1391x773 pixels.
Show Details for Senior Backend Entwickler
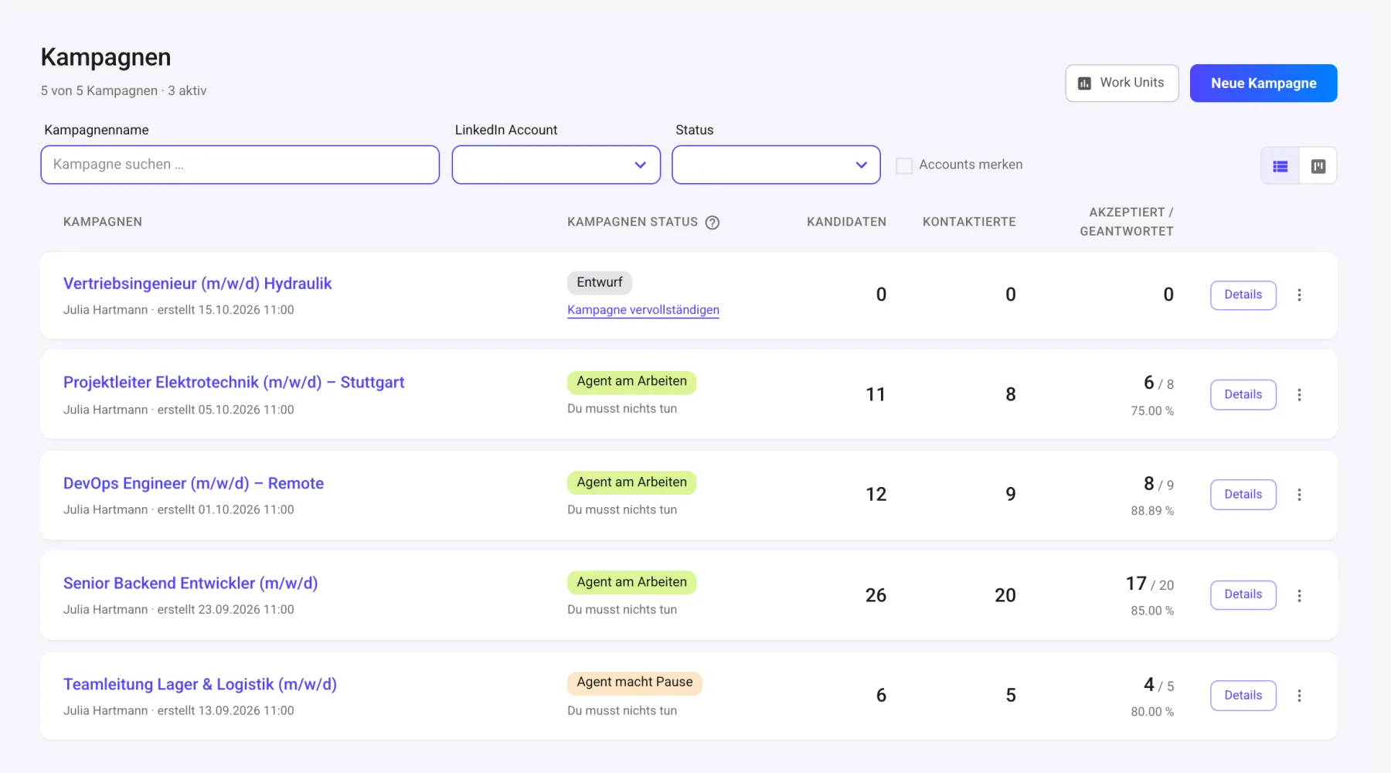point(1243,594)
